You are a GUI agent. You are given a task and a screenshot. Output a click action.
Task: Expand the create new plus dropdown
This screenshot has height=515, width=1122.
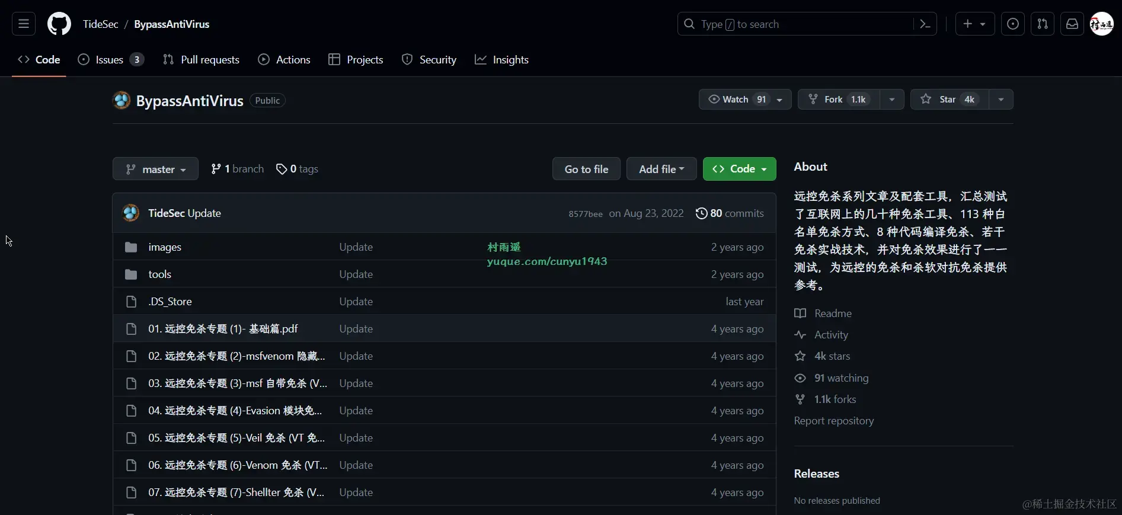click(975, 24)
